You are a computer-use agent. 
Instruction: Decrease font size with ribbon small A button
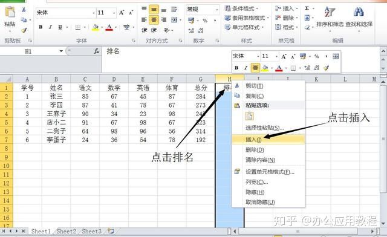[131, 13]
